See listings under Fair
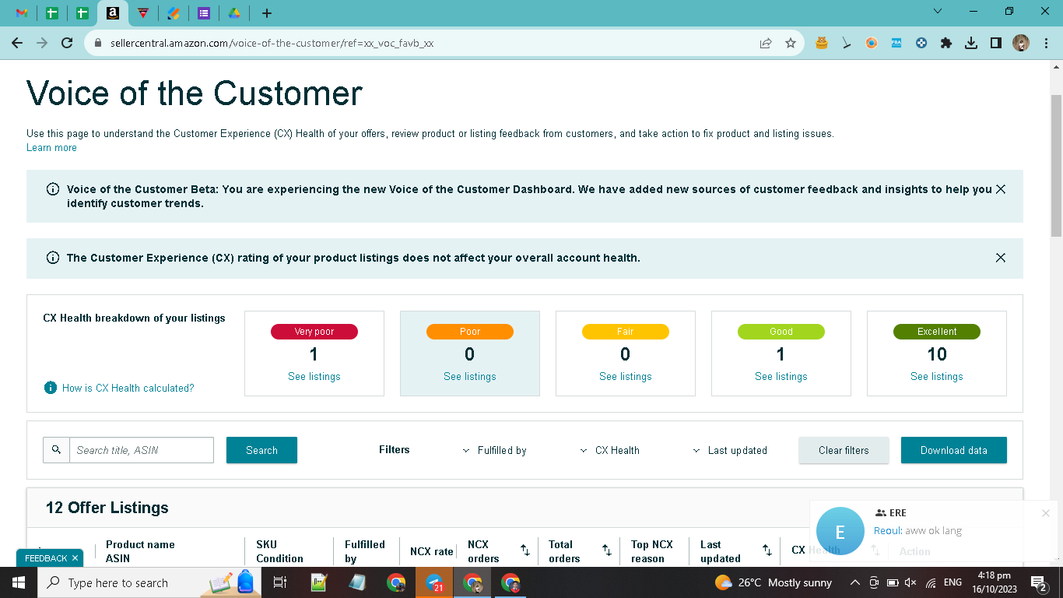The height and width of the screenshot is (598, 1063). point(626,376)
